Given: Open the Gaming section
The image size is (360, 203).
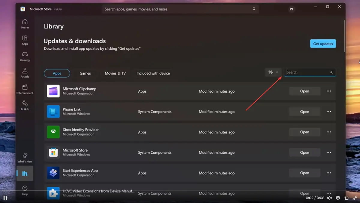Looking at the screenshot, I should (25, 56).
